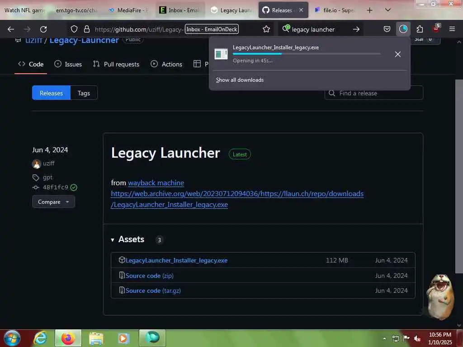Screen dimensions: 463x347
Task: Open the Issues tab
Action: [68, 64]
